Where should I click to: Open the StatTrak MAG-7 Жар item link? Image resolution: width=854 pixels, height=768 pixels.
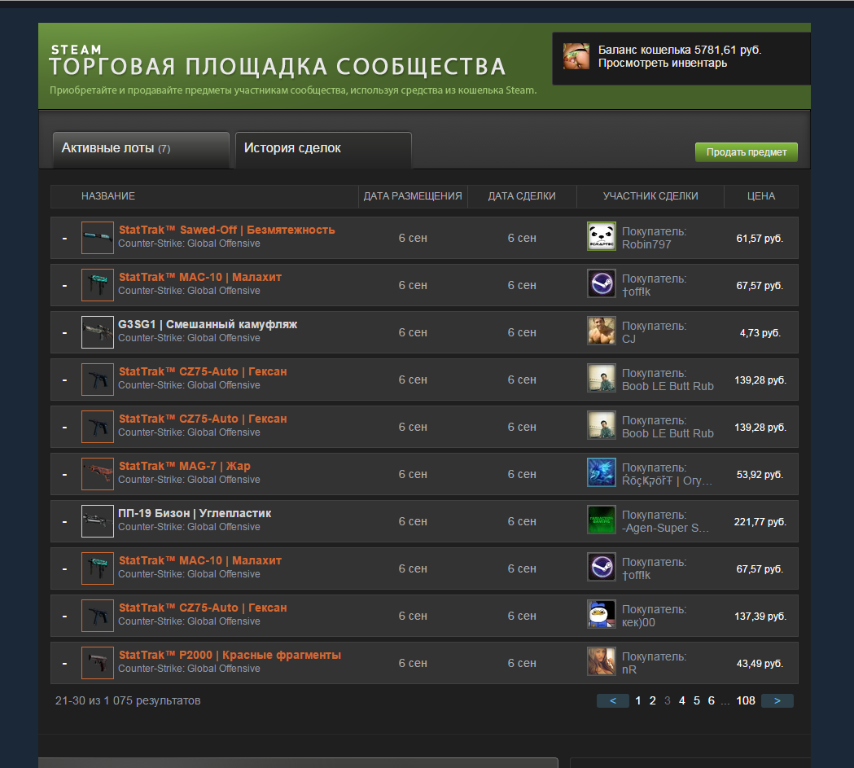(185, 466)
